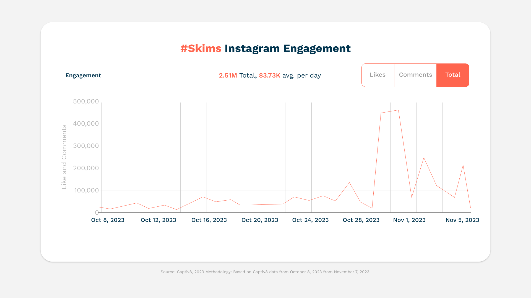Switch to the Comments view
The width and height of the screenshot is (531, 298).
415,75
